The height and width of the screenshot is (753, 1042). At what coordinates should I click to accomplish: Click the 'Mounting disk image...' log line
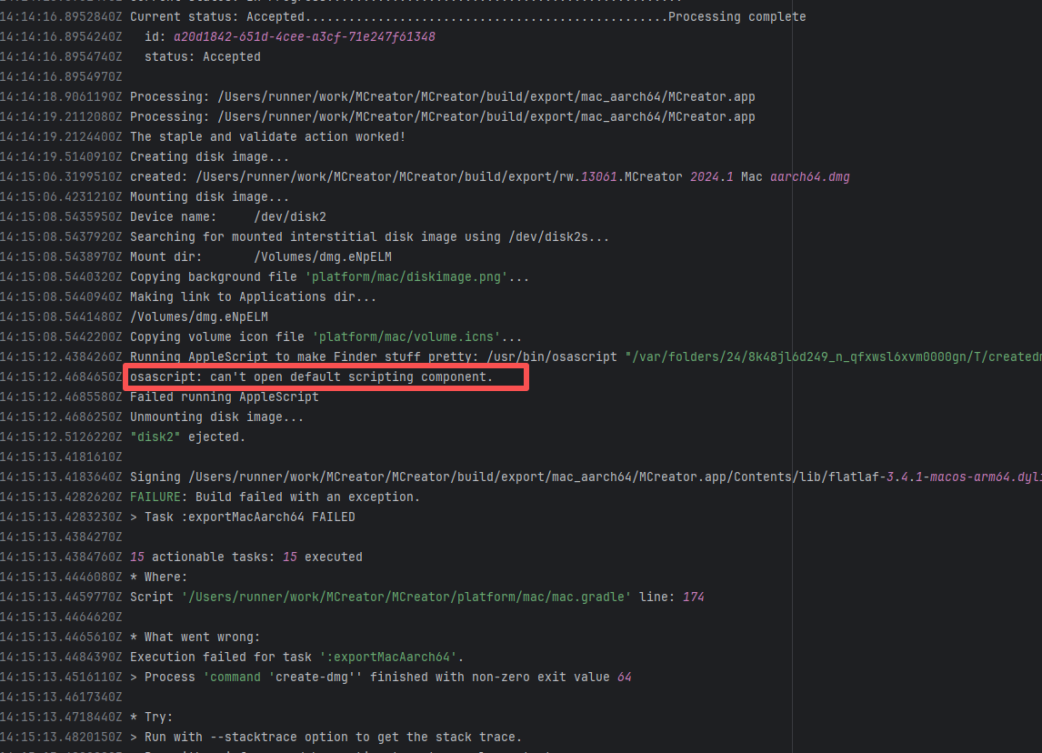(209, 196)
